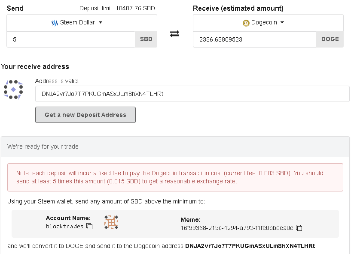Click the Steem Dollar logo icon

[x=55, y=23]
